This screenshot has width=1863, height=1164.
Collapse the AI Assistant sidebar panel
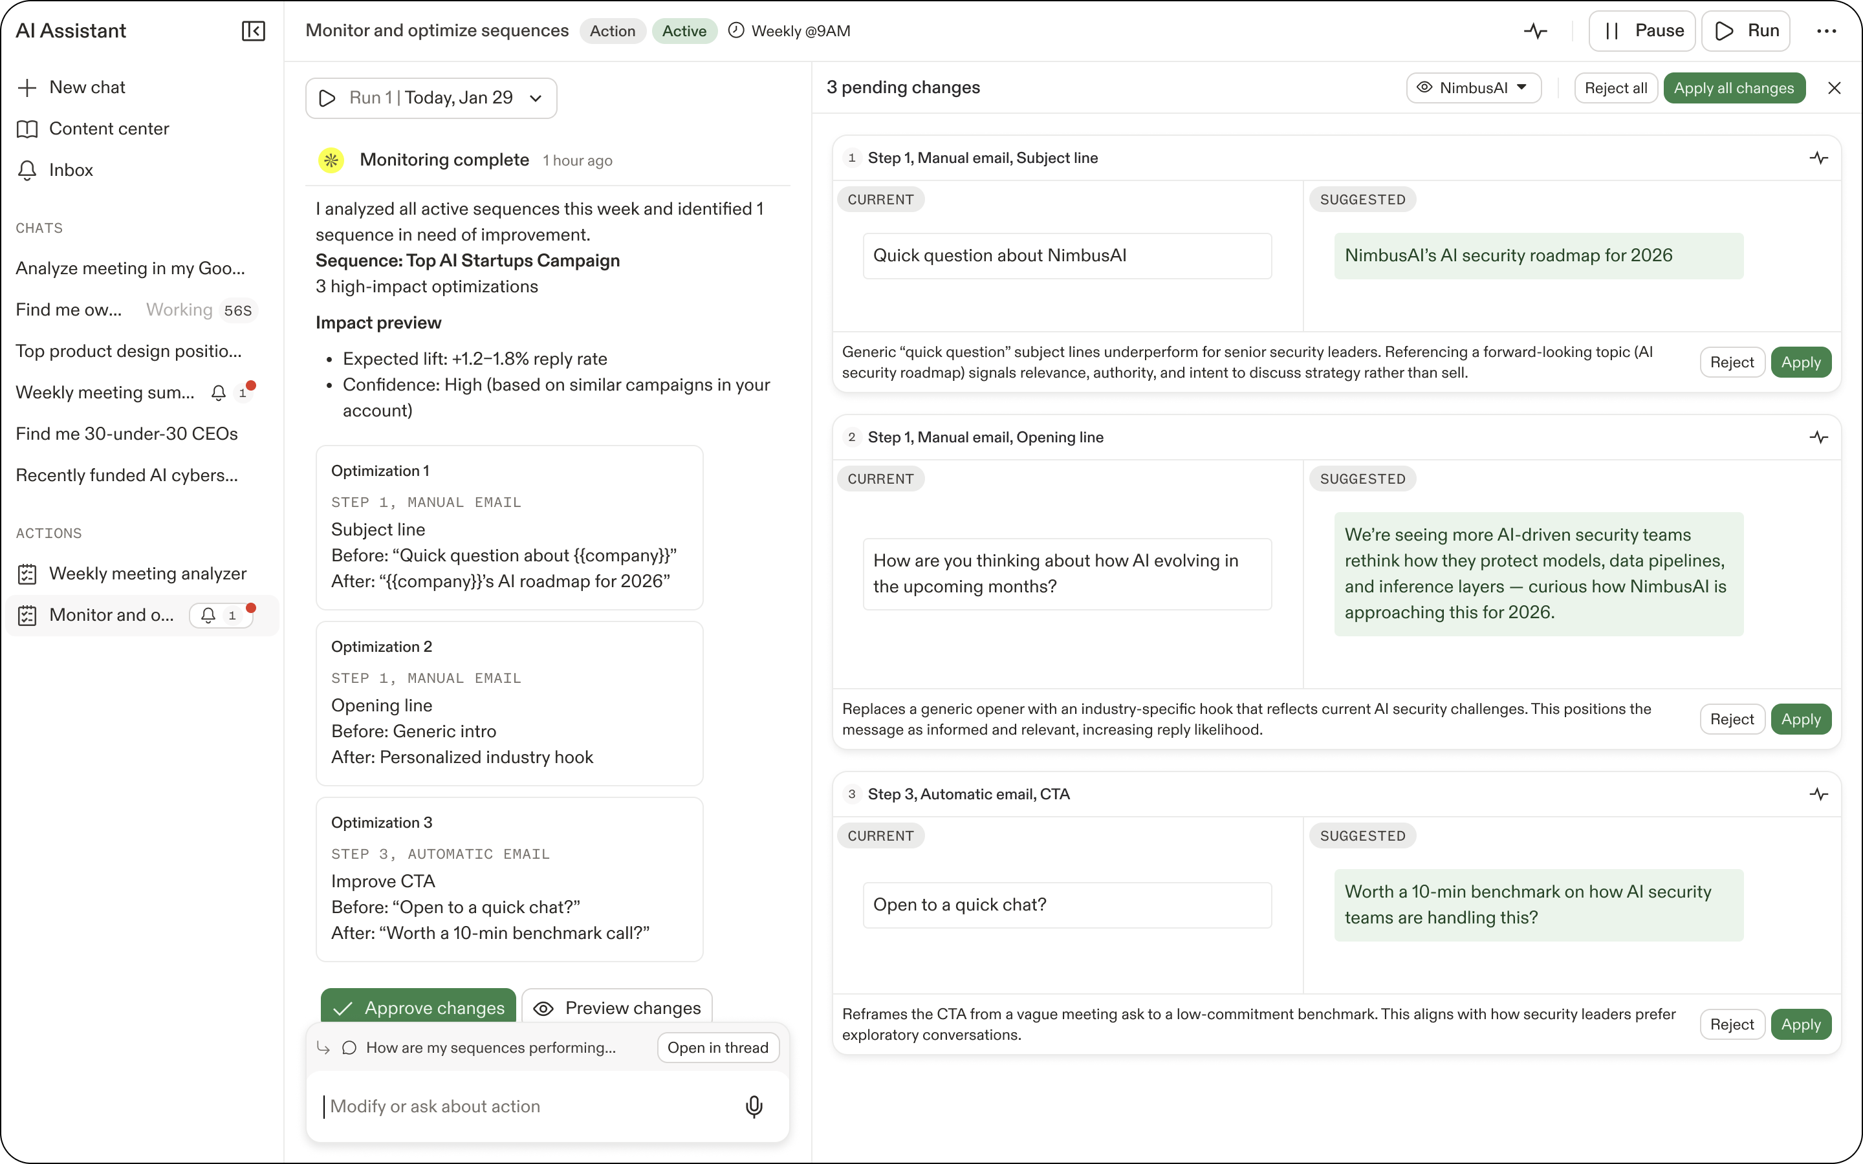coord(254,31)
